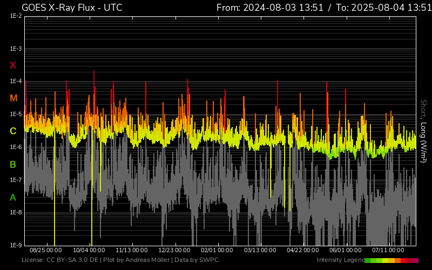Click the Intensity Legend color bar
Screen dimensions: 432x270
point(391,260)
